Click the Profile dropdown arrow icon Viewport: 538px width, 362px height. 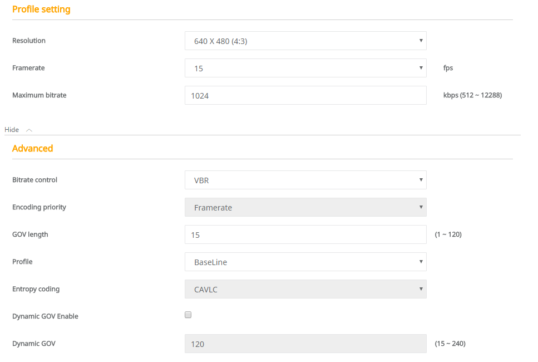421,262
